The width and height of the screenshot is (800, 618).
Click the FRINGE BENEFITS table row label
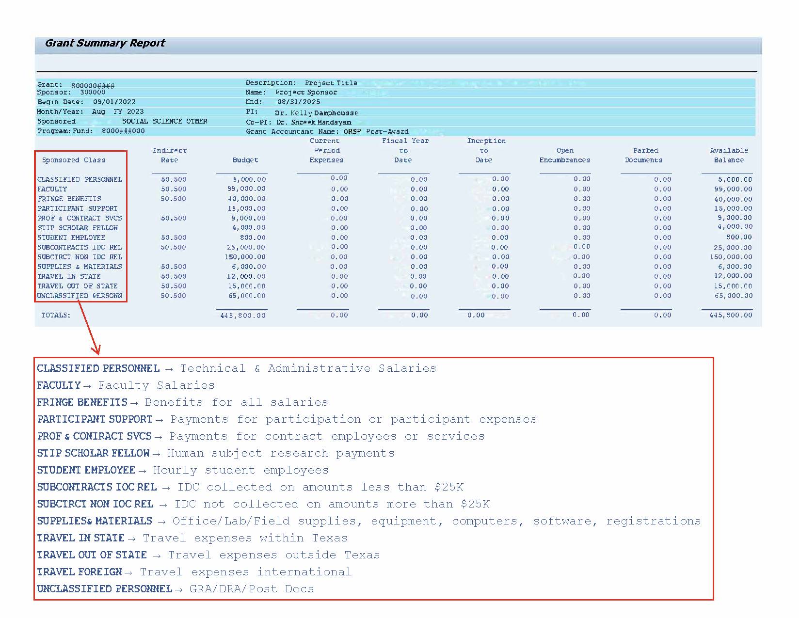pyautogui.click(x=69, y=199)
